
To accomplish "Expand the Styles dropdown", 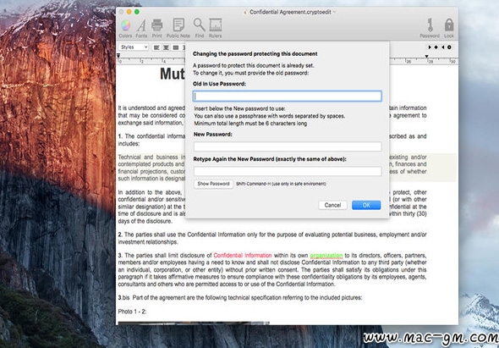I will point(134,47).
